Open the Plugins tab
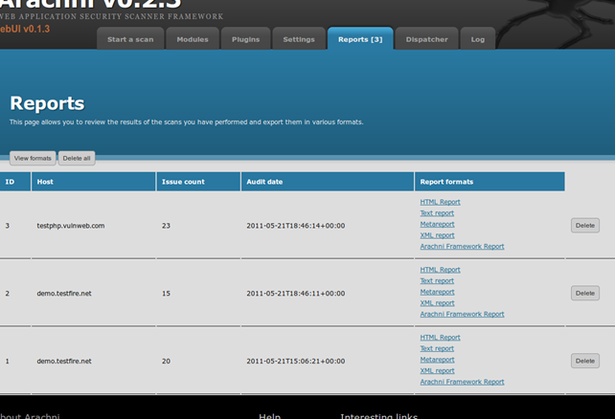This screenshot has width=615, height=419. [246, 39]
